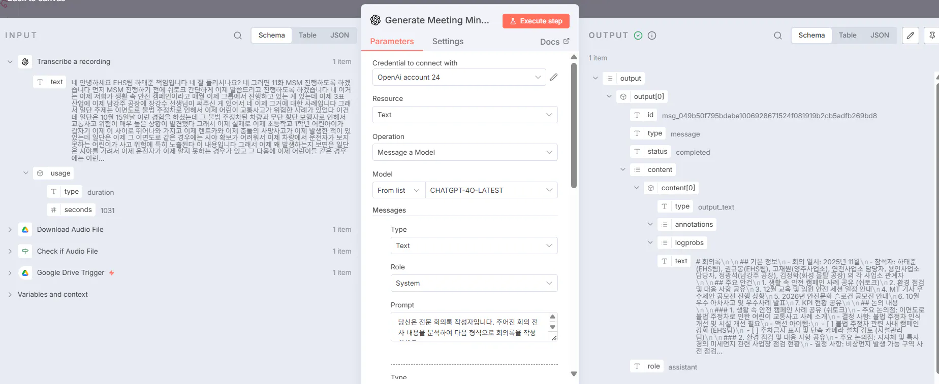
Task: Open the Resource Text dropdown
Action: coord(465,115)
